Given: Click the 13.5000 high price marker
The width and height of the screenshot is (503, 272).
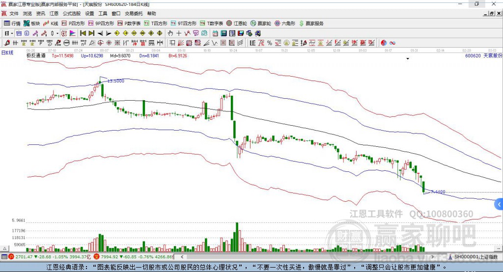Looking at the screenshot, I should click(116, 81).
